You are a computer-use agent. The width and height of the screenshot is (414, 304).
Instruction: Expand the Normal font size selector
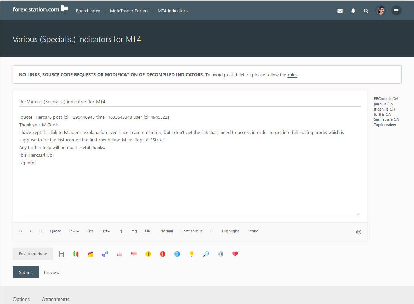coord(166,231)
